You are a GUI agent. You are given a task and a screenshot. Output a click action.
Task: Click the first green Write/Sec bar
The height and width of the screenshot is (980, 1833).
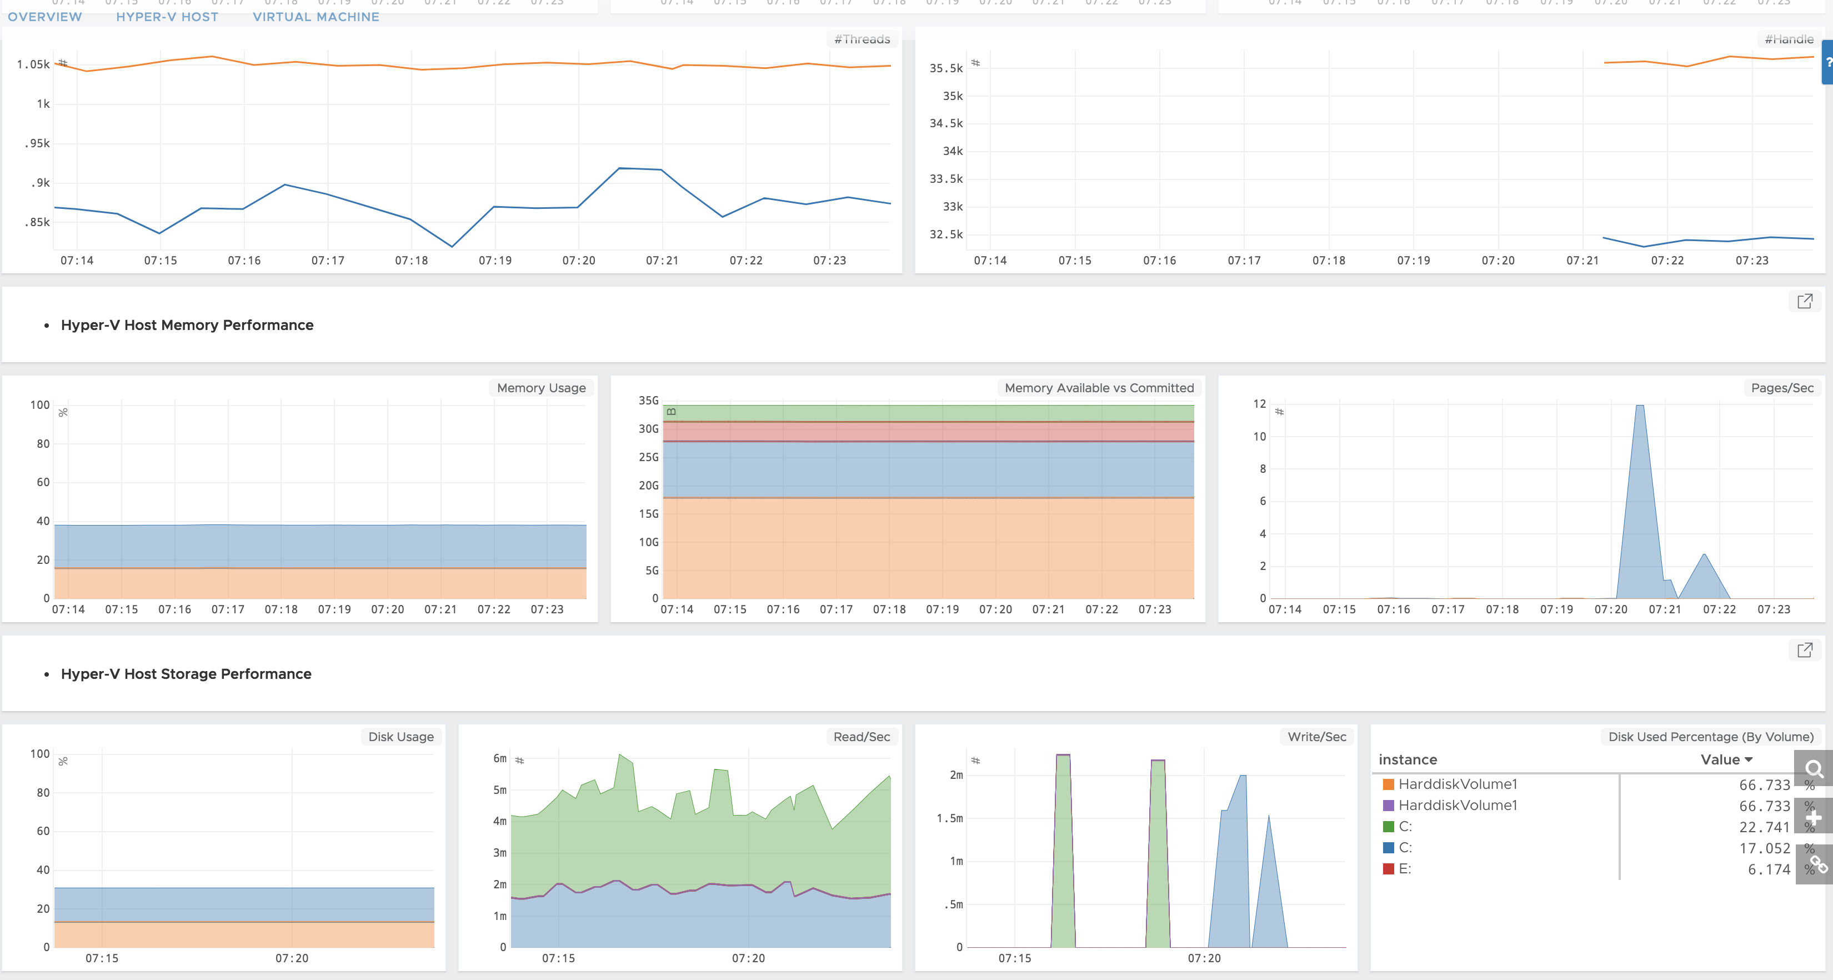[1063, 851]
